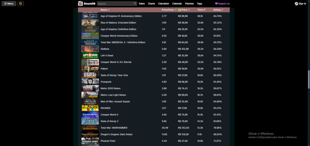Sort table by Rating column

pyautogui.click(x=218, y=10)
